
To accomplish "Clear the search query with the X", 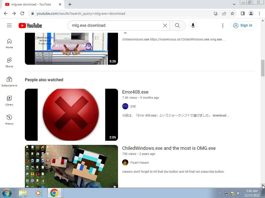I will [x=165, y=26].
